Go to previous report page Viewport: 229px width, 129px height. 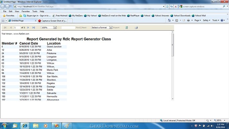coord(11,28)
